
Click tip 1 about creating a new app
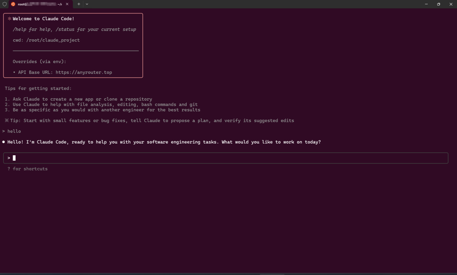[x=78, y=99]
